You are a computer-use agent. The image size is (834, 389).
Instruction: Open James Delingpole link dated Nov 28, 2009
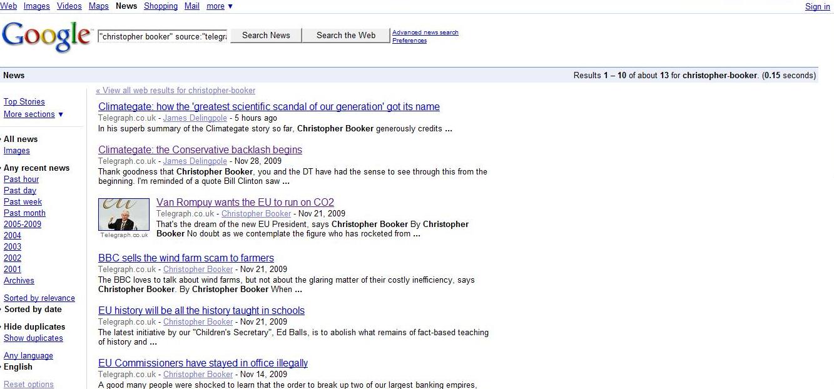[x=195, y=161]
